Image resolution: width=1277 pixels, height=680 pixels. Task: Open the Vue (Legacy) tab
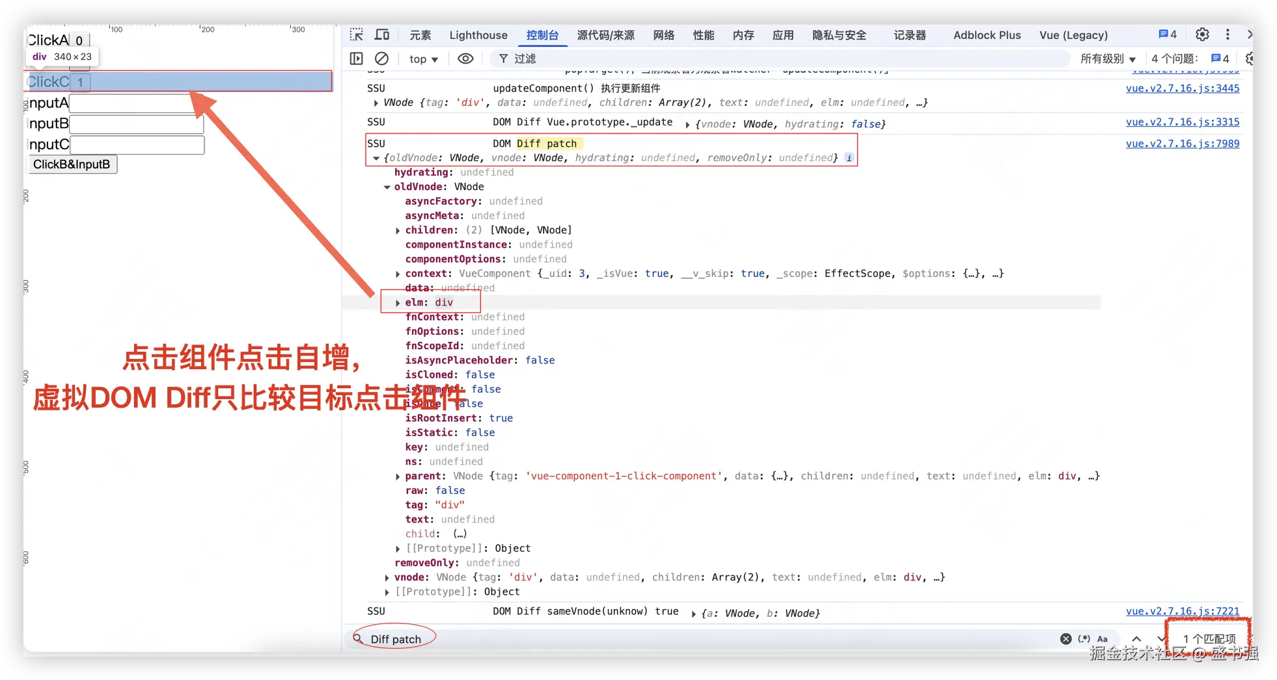click(1074, 35)
